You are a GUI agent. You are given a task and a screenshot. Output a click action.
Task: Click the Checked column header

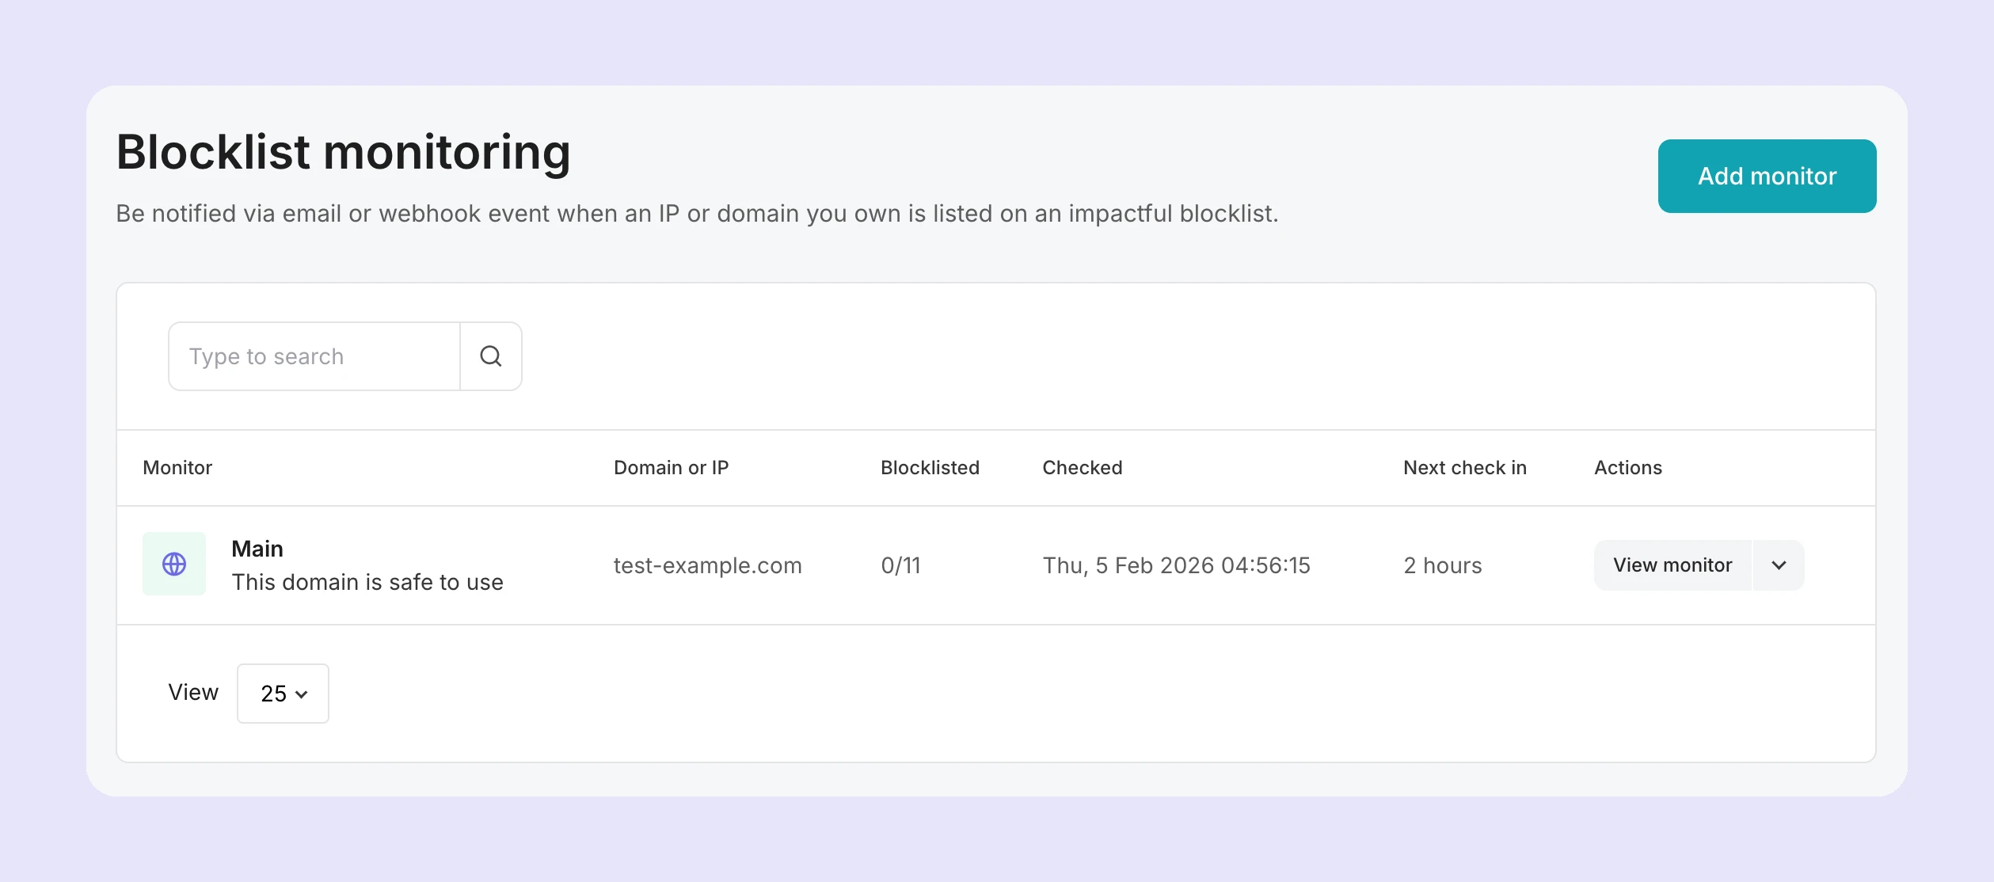[x=1082, y=467]
